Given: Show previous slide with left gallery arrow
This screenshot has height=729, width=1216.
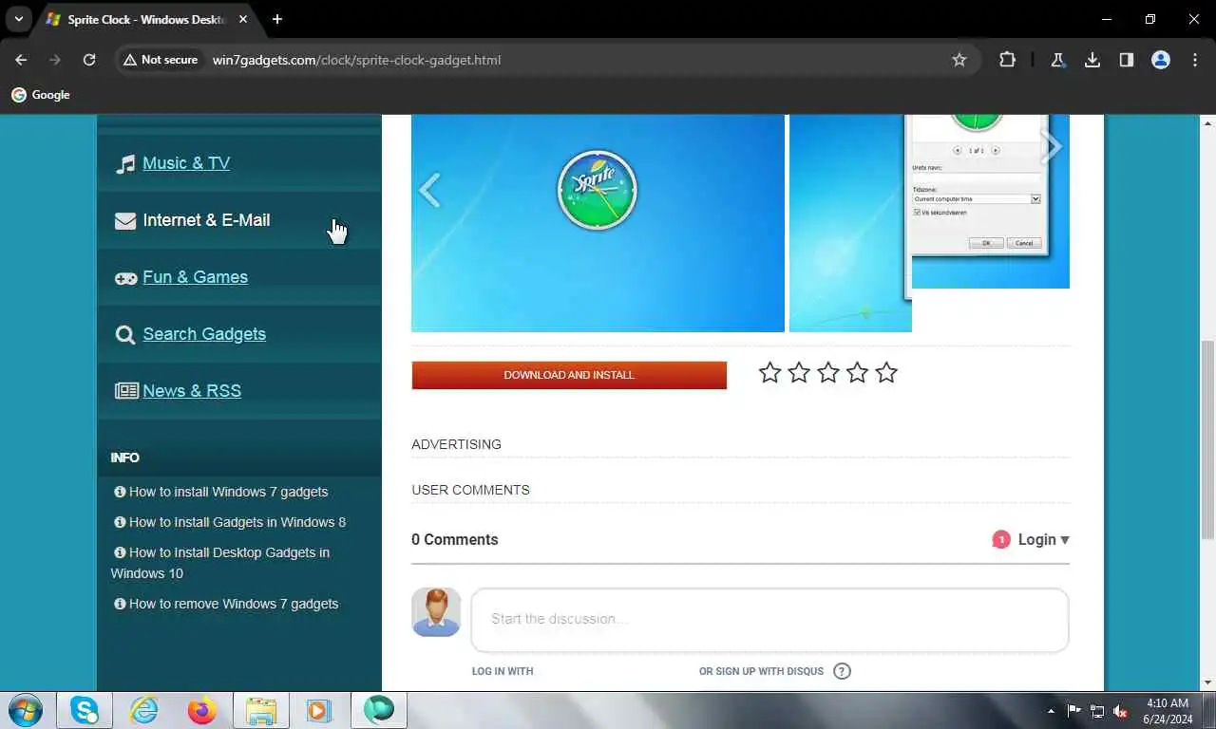Looking at the screenshot, I should pyautogui.click(x=429, y=190).
